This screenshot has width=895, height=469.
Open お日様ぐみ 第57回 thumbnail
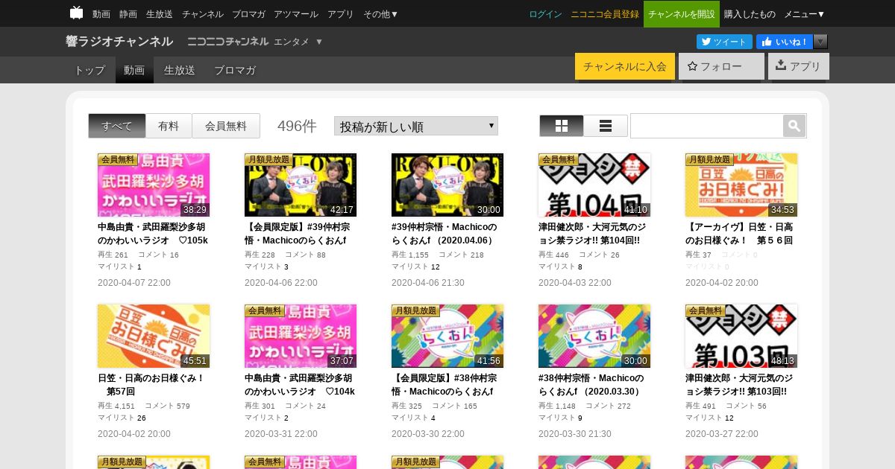pyautogui.click(x=154, y=336)
